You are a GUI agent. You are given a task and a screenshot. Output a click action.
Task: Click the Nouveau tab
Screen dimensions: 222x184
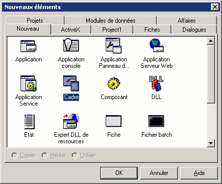[28, 29]
